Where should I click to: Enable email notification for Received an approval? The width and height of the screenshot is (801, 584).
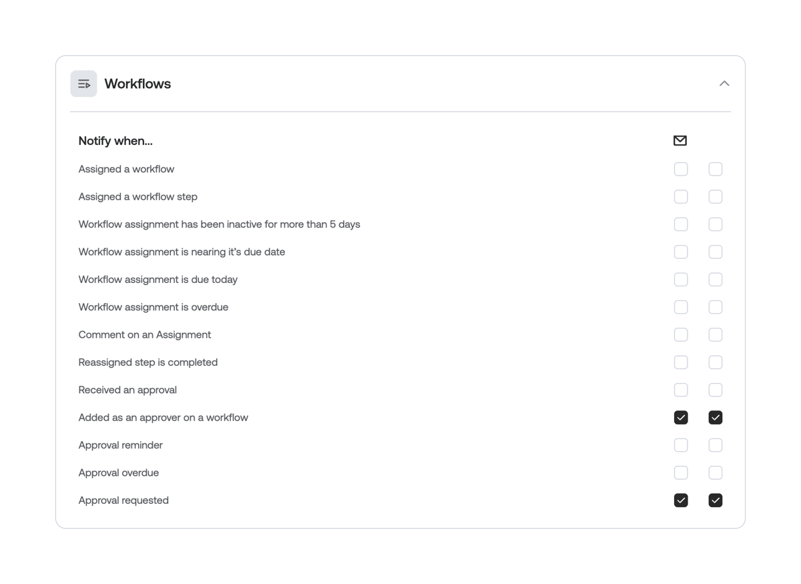(680, 390)
